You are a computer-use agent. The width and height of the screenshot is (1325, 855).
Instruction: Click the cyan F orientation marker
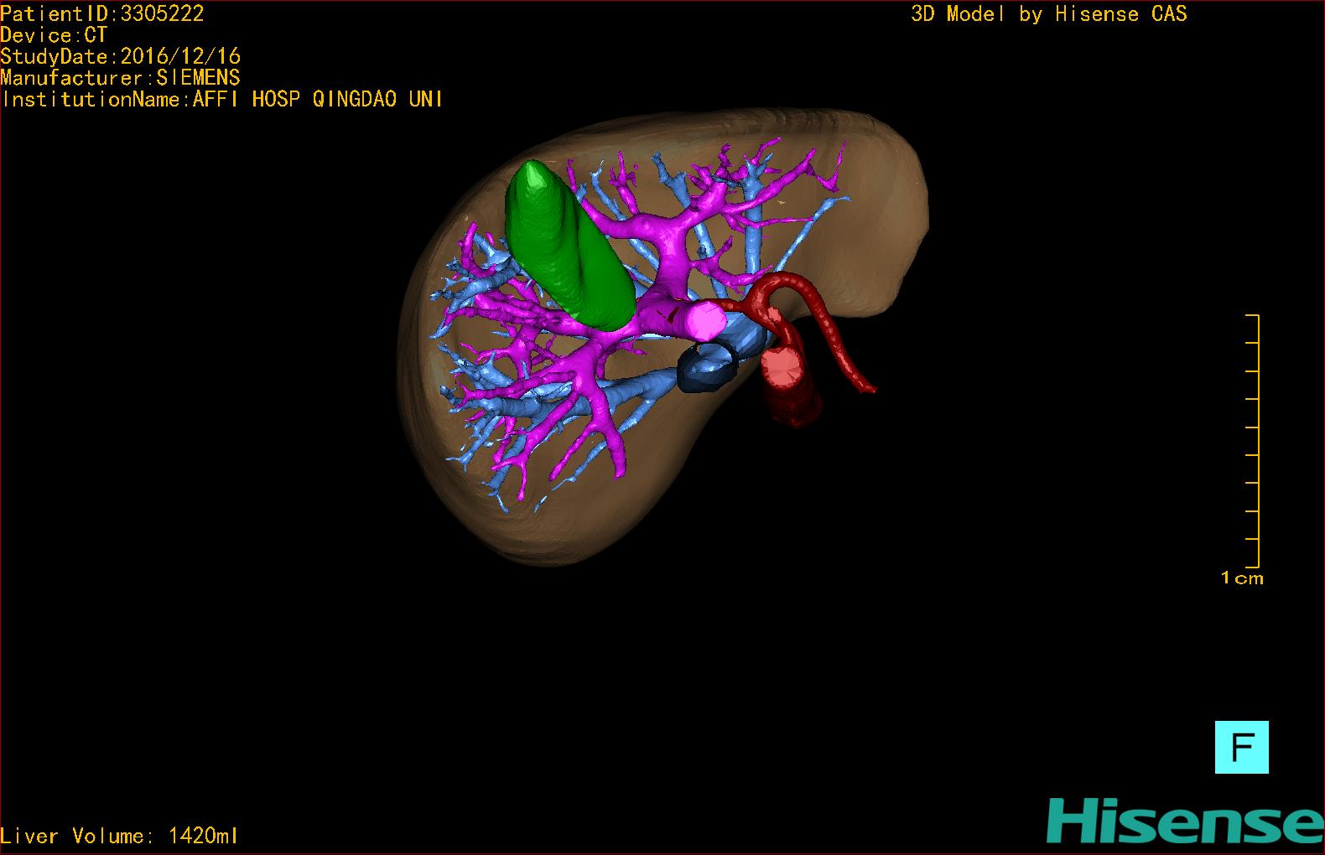click(1241, 747)
